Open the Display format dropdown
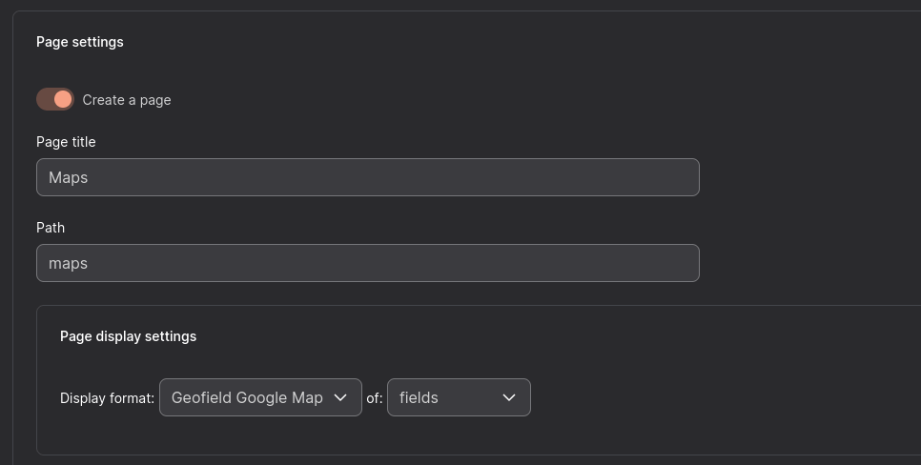 click(x=260, y=397)
